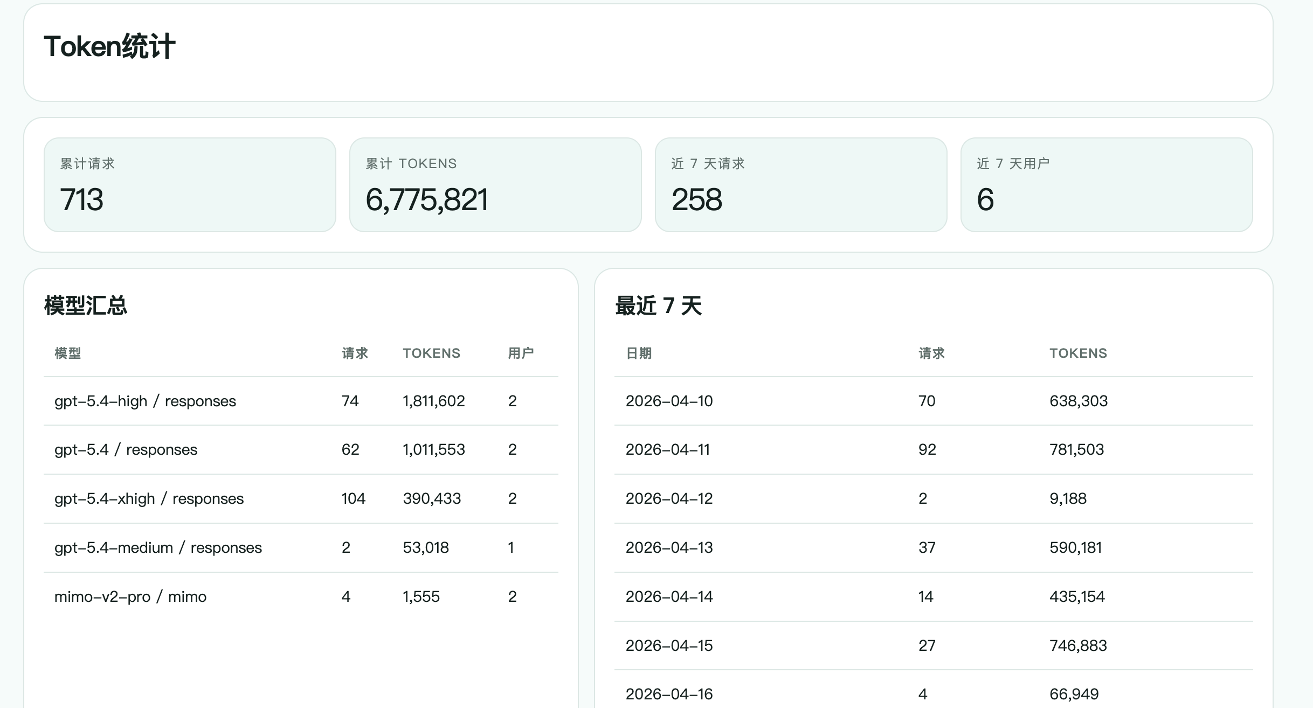
Task: Select the "用户" column header
Action: click(521, 353)
